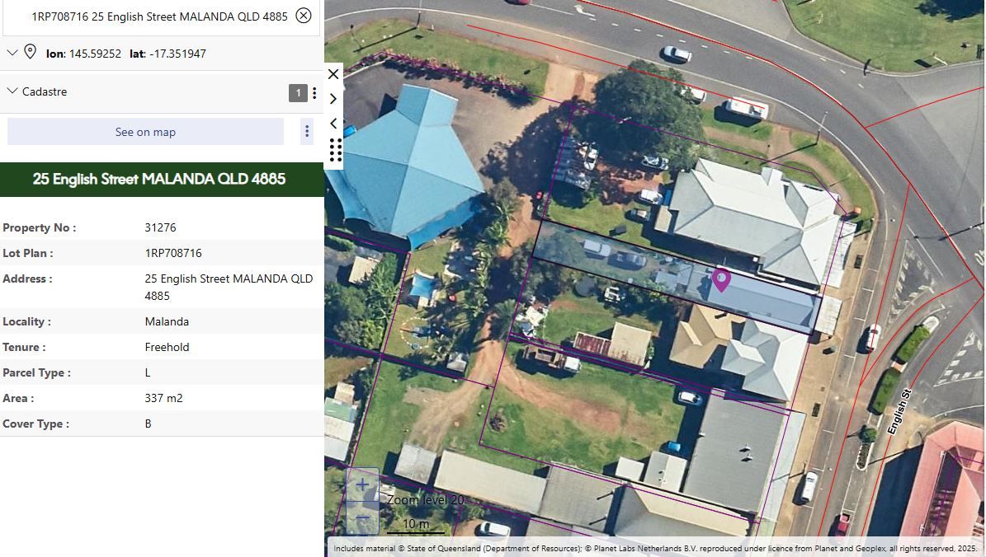This screenshot has height=557, width=986.
Task: Click the Lot Plan value 1RP708716
Action: (x=173, y=253)
